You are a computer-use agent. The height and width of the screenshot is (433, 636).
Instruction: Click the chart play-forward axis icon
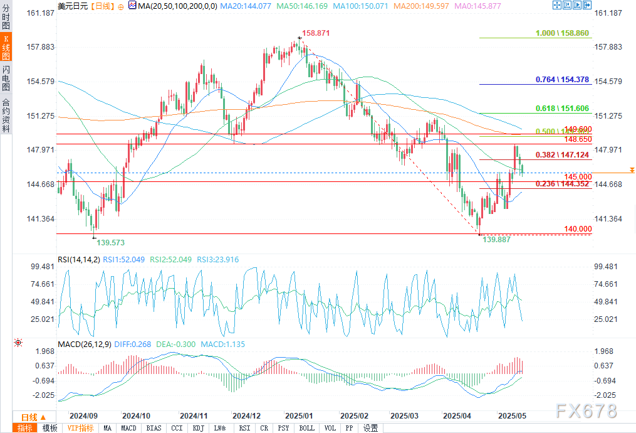577,5
